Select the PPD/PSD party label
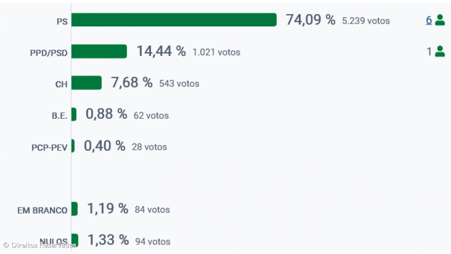The width and height of the screenshot is (451, 254). (x=49, y=53)
